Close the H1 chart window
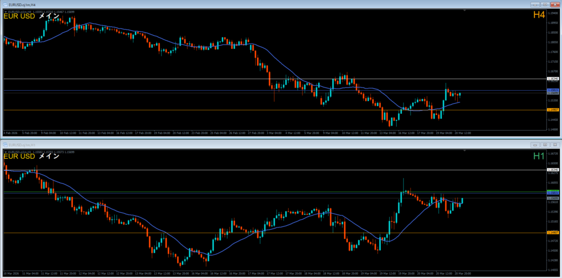 pos(555,144)
